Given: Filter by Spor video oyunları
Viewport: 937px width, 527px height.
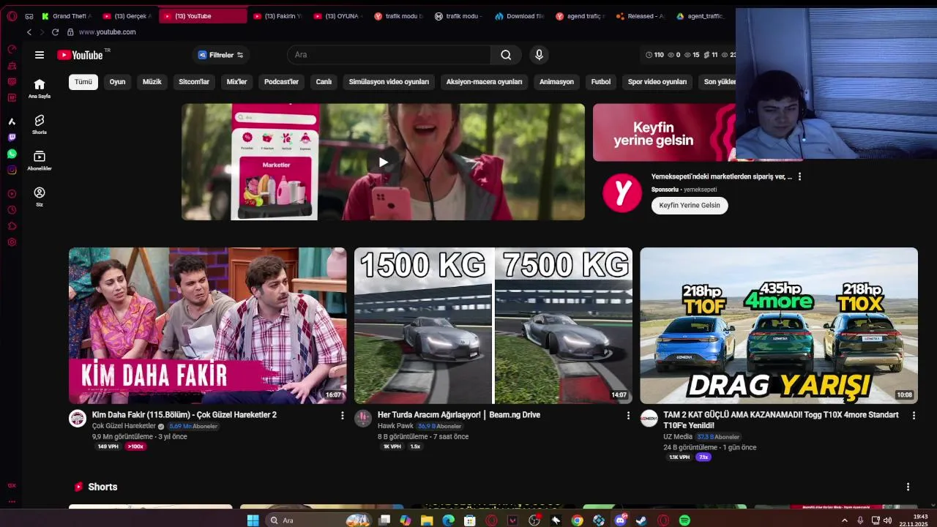Looking at the screenshot, I should (x=657, y=82).
